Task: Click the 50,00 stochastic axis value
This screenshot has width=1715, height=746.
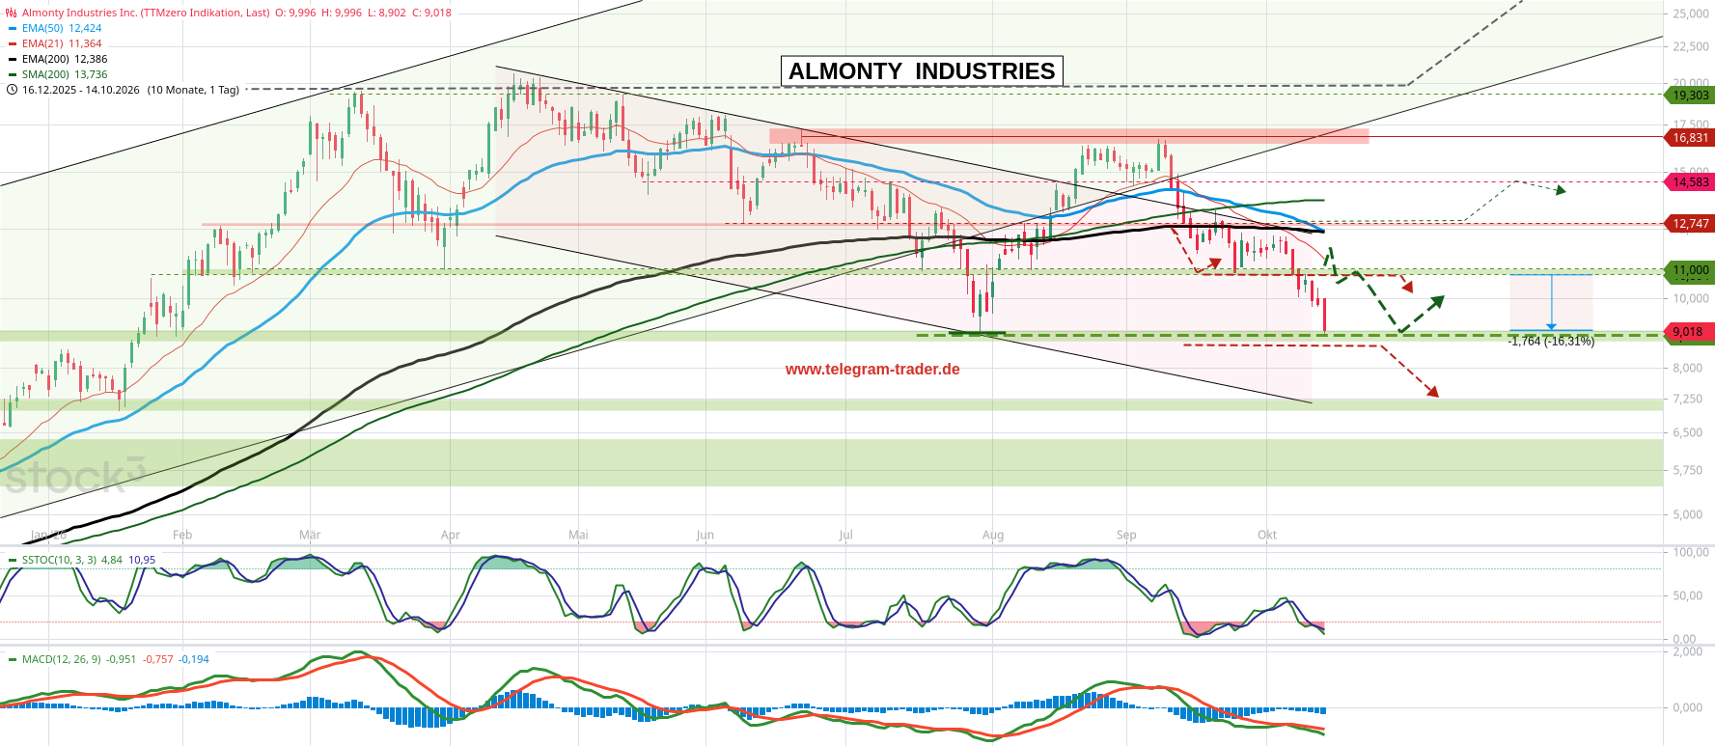Action: pyautogui.click(x=1688, y=595)
